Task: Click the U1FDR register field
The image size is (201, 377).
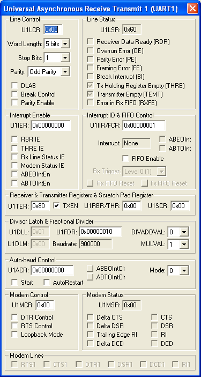Action: tap(100, 232)
